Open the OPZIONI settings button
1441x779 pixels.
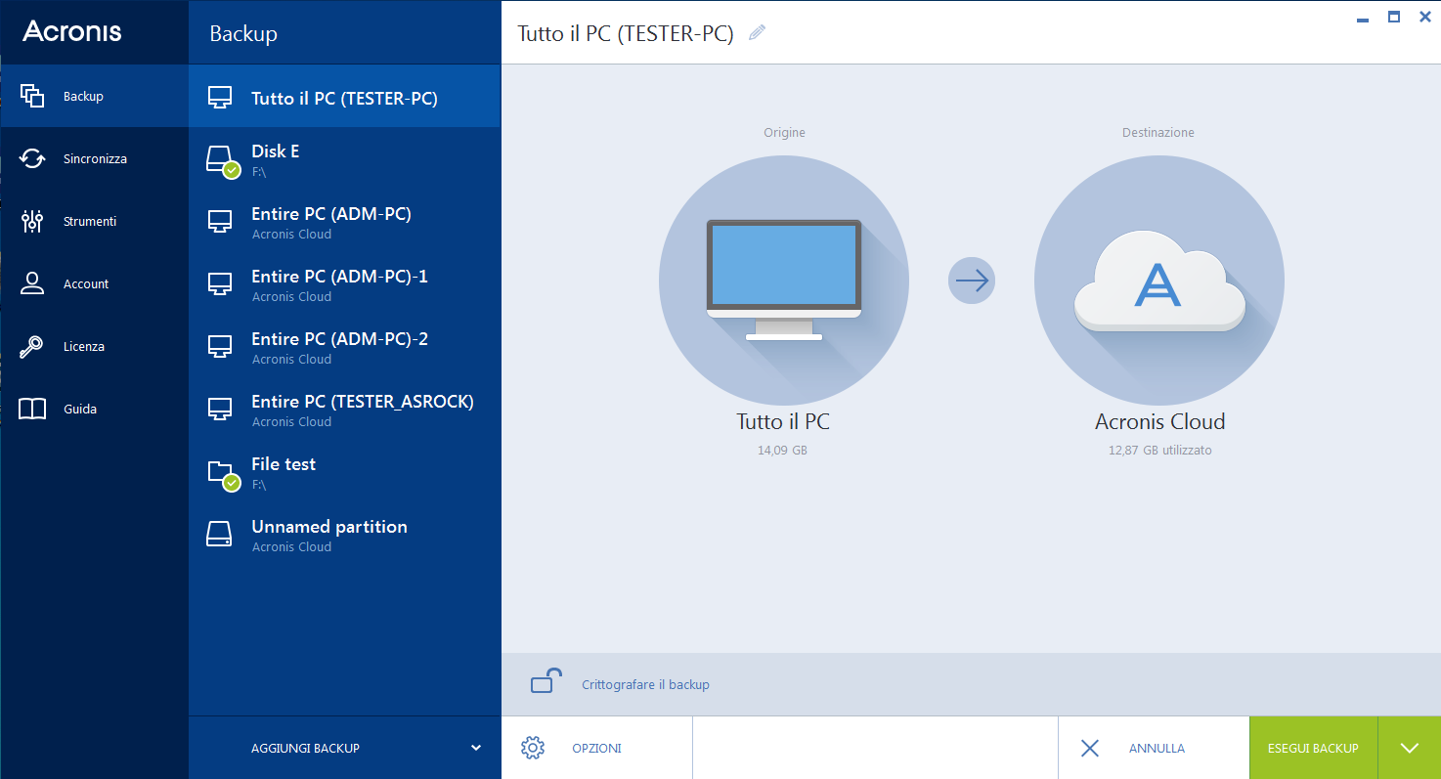(x=596, y=748)
